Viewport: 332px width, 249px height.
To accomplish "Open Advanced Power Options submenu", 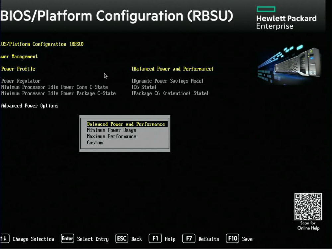I will [30, 106].
